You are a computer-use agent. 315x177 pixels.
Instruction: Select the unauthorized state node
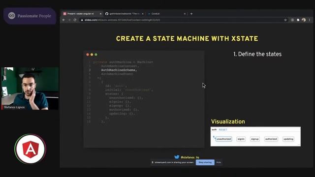(x=223, y=139)
